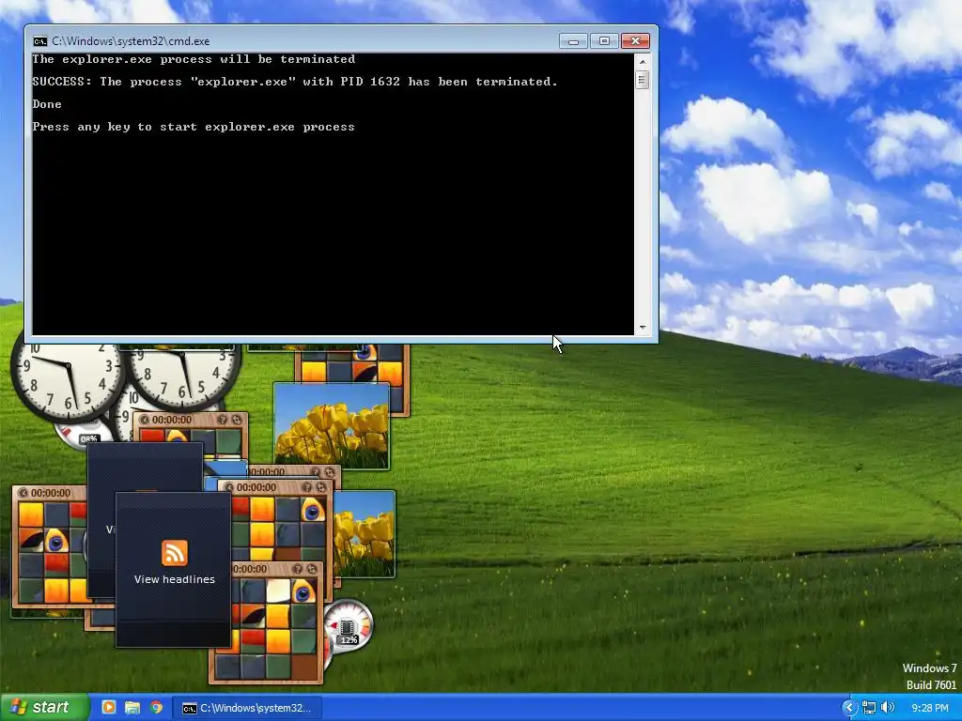Image resolution: width=962 pixels, height=721 pixels.
Task: Open Windows Explorer from the quick launch bar
Action: click(x=132, y=708)
